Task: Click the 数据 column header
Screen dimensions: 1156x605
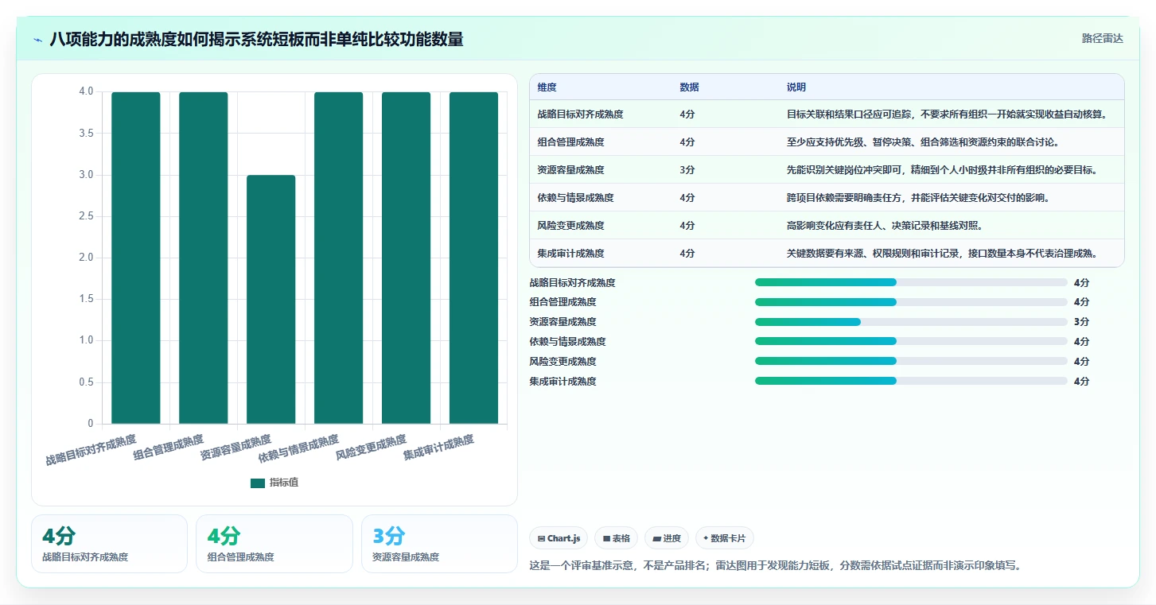Action: click(689, 87)
